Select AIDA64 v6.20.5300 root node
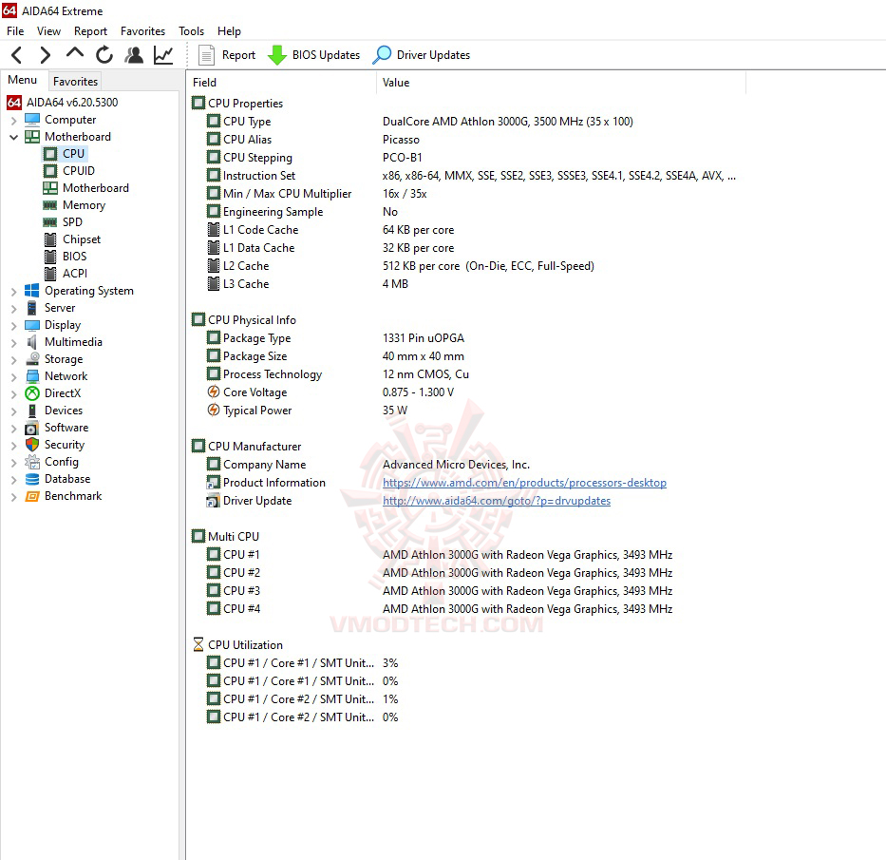This screenshot has height=860, width=886. point(72,103)
